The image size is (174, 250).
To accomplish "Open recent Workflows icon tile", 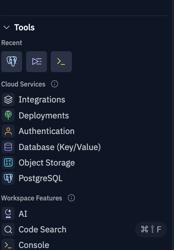I will (x=36, y=61).
